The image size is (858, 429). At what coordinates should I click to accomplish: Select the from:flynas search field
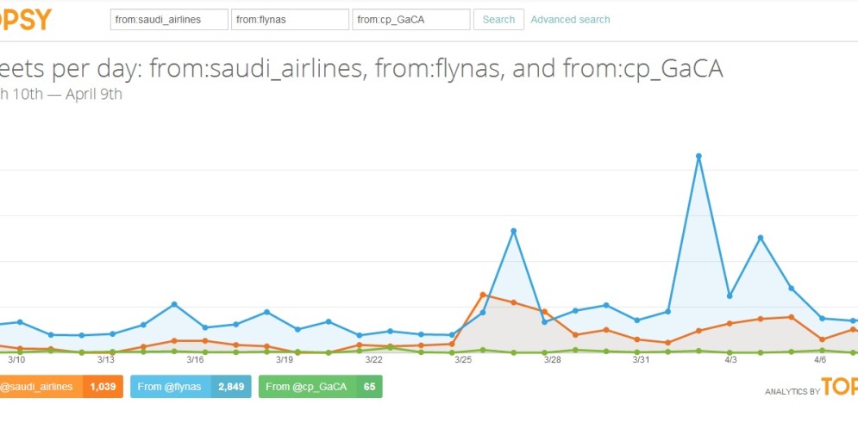tap(290, 20)
